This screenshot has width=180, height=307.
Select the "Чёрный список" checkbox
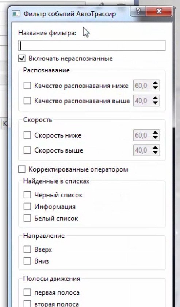pos(27,195)
